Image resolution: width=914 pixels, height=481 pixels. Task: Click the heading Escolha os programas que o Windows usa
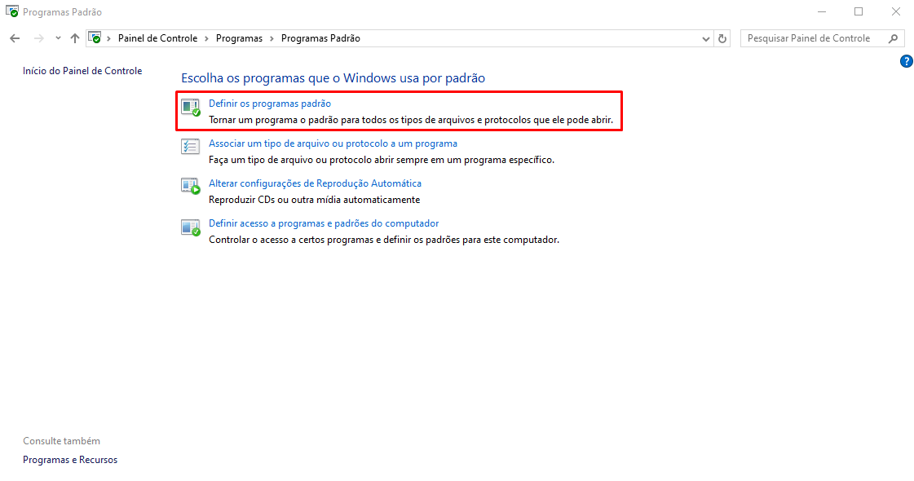pyautogui.click(x=333, y=78)
